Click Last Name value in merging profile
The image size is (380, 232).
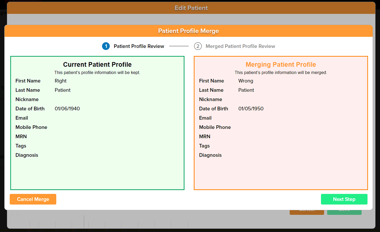tap(246, 90)
